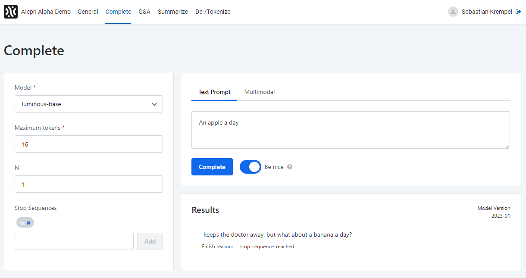The height and width of the screenshot is (278, 526).
Task: Select the Text Prompt tab
Action: coord(214,92)
